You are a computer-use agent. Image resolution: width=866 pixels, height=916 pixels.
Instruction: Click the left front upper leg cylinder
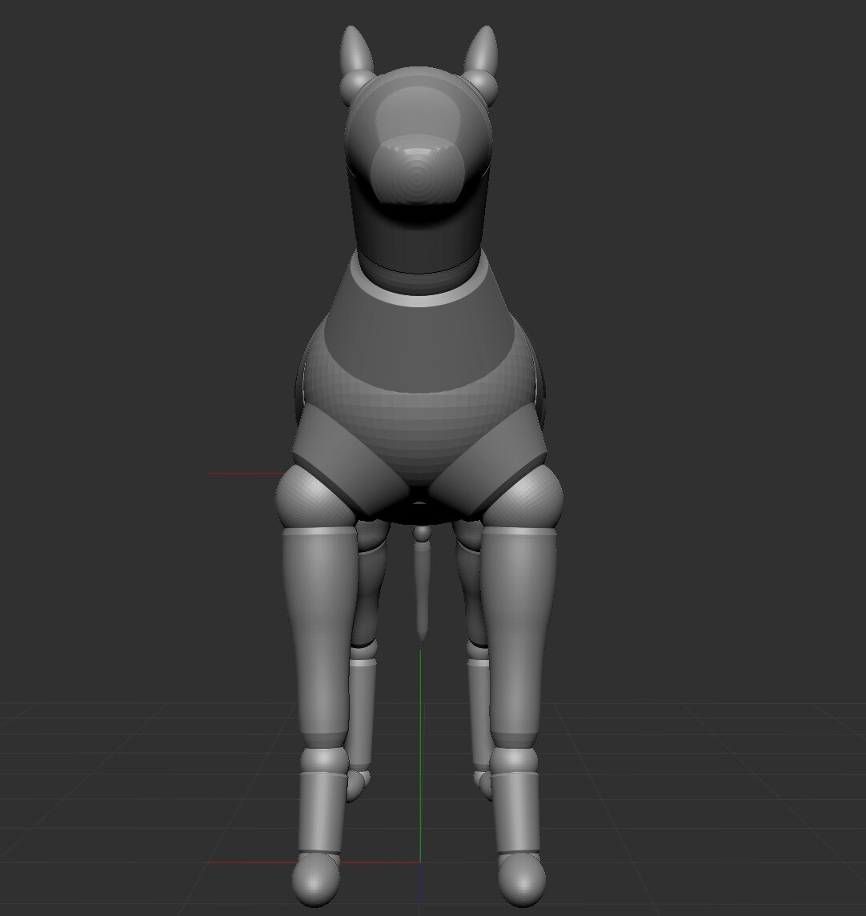(x=320, y=637)
